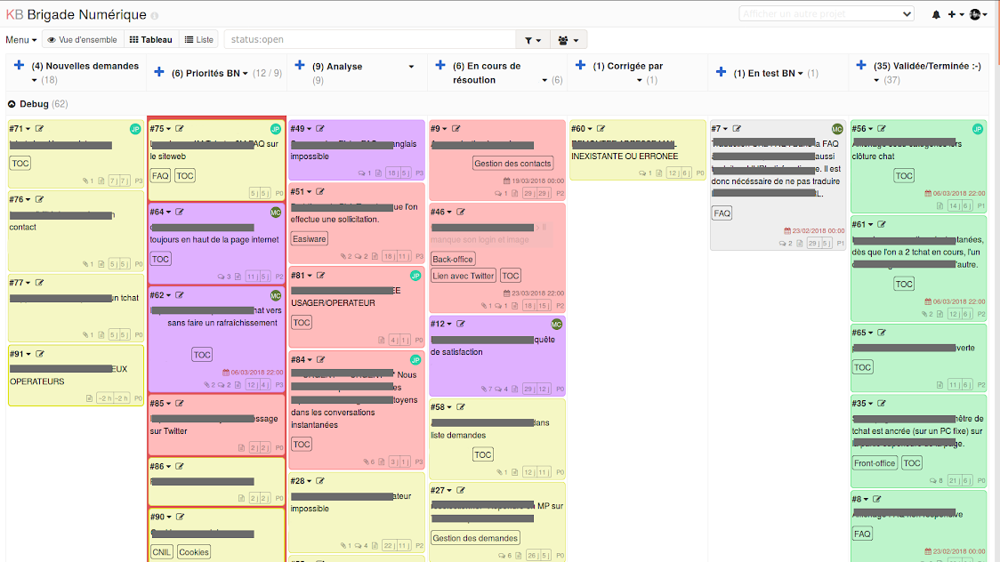This screenshot has width=1000, height=562.
Task: Open the Priorités BN column dropdown
Action: click(245, 74)
